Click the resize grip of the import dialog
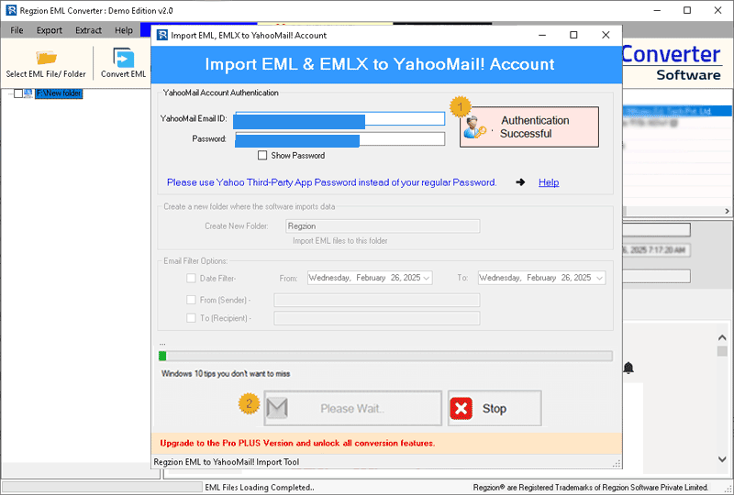 pyautogui.click(x=617, y=463)
